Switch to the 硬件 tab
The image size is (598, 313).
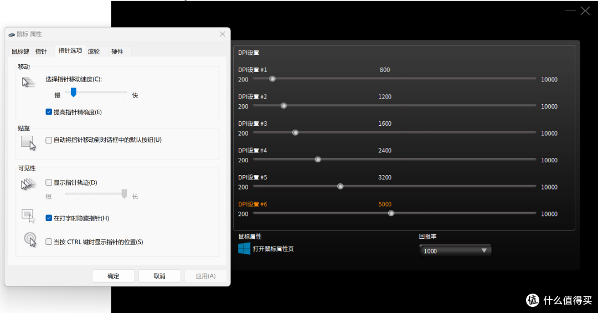pos(117,52)
